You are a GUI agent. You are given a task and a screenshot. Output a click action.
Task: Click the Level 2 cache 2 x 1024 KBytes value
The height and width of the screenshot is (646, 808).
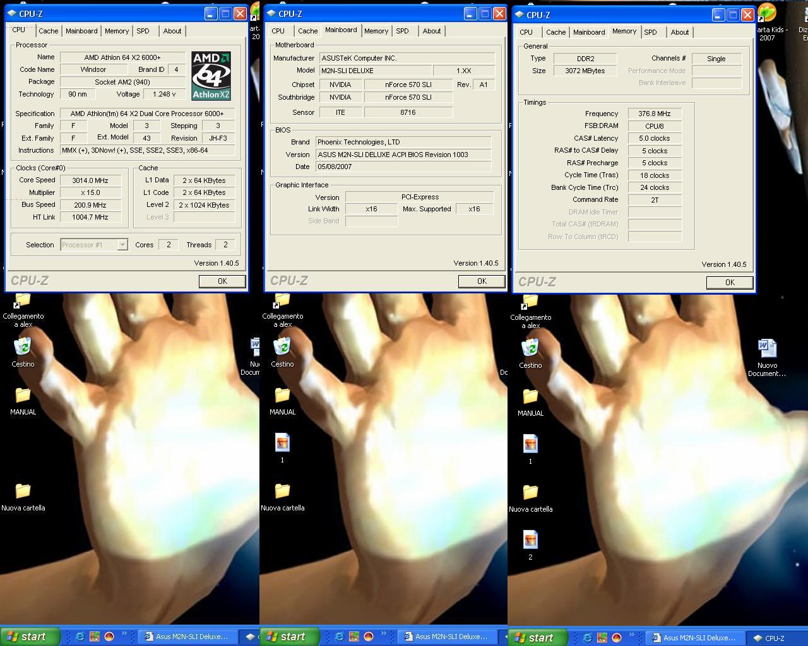[204, 205]
